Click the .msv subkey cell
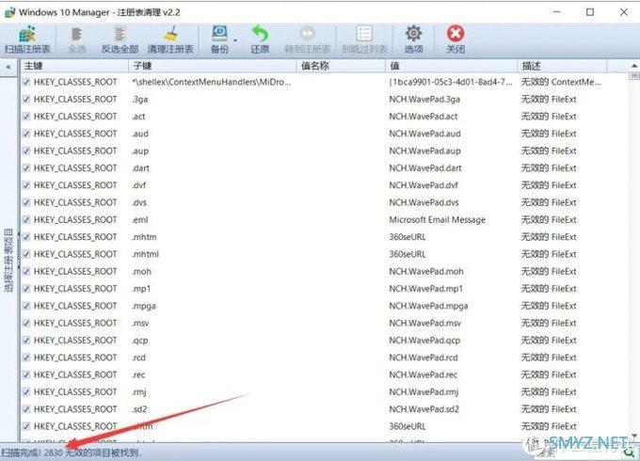The height and width of the screenshot is (461, 640). coord(140,323)
